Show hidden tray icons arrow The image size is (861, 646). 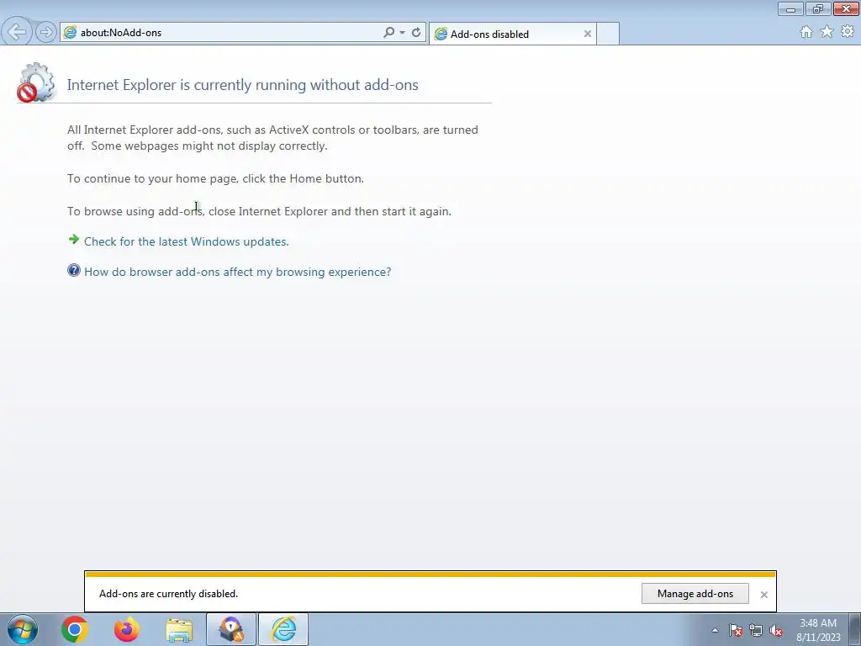[x=715, y=630]
